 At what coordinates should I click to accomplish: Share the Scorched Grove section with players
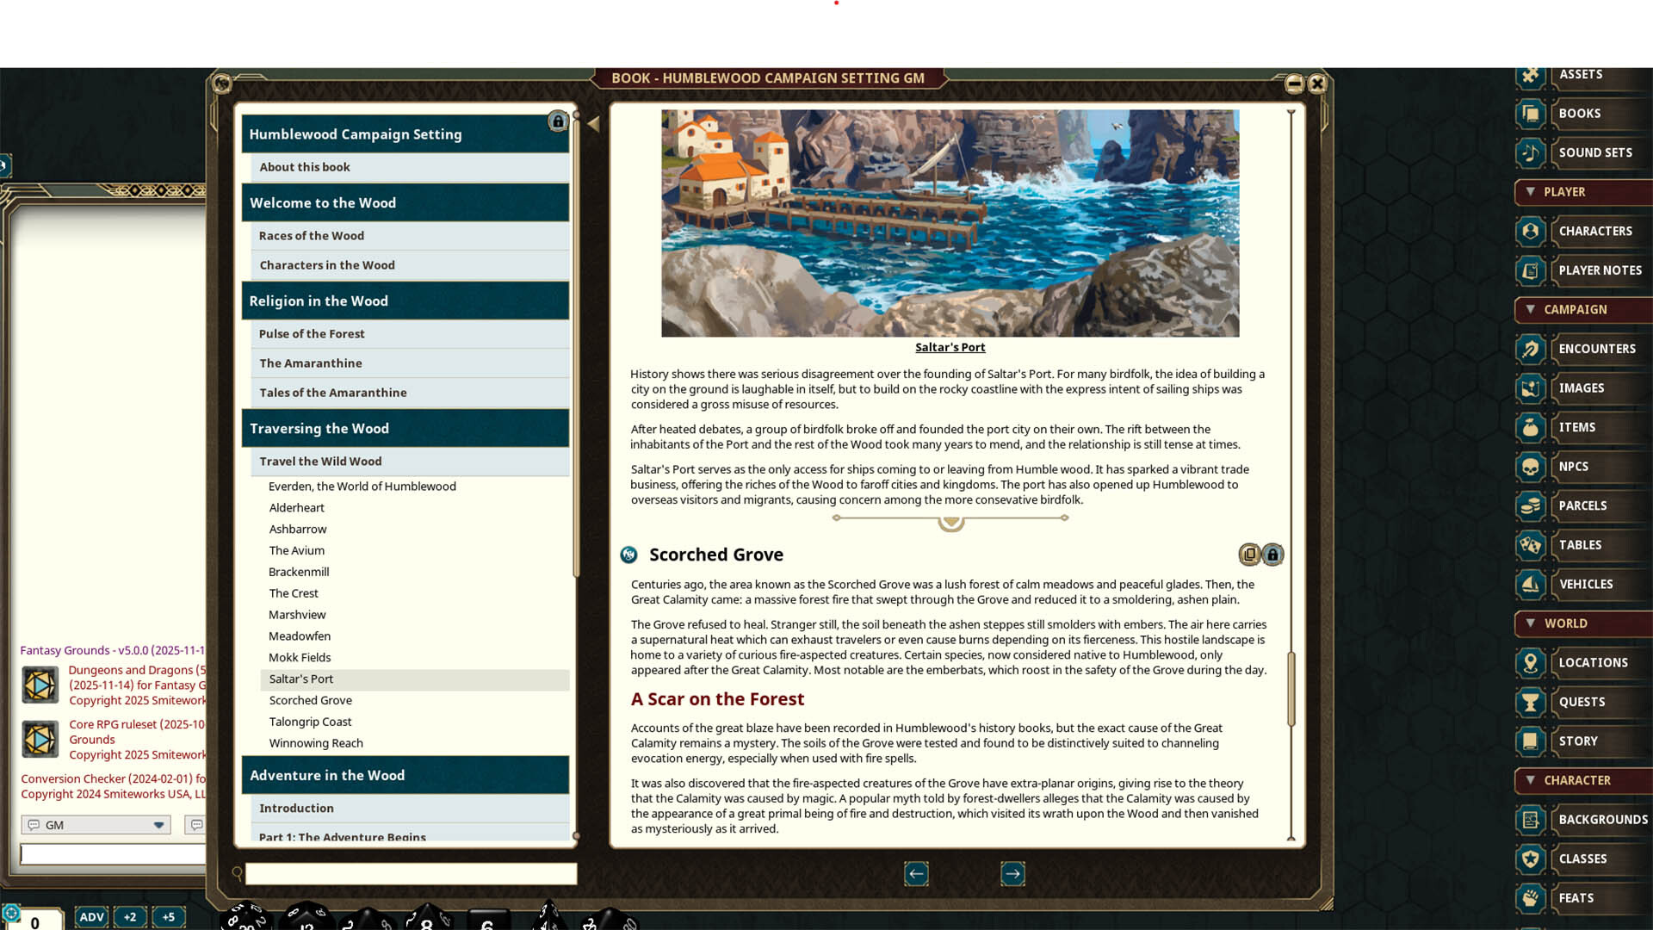1250,555
